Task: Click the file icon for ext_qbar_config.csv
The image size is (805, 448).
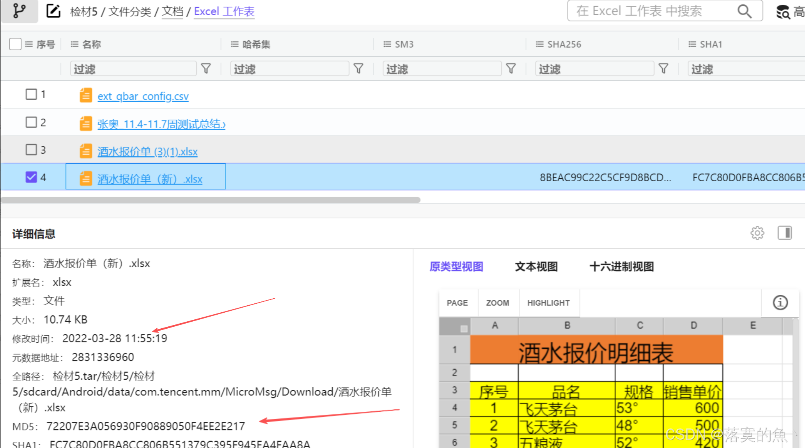Action: pos(86,95)
